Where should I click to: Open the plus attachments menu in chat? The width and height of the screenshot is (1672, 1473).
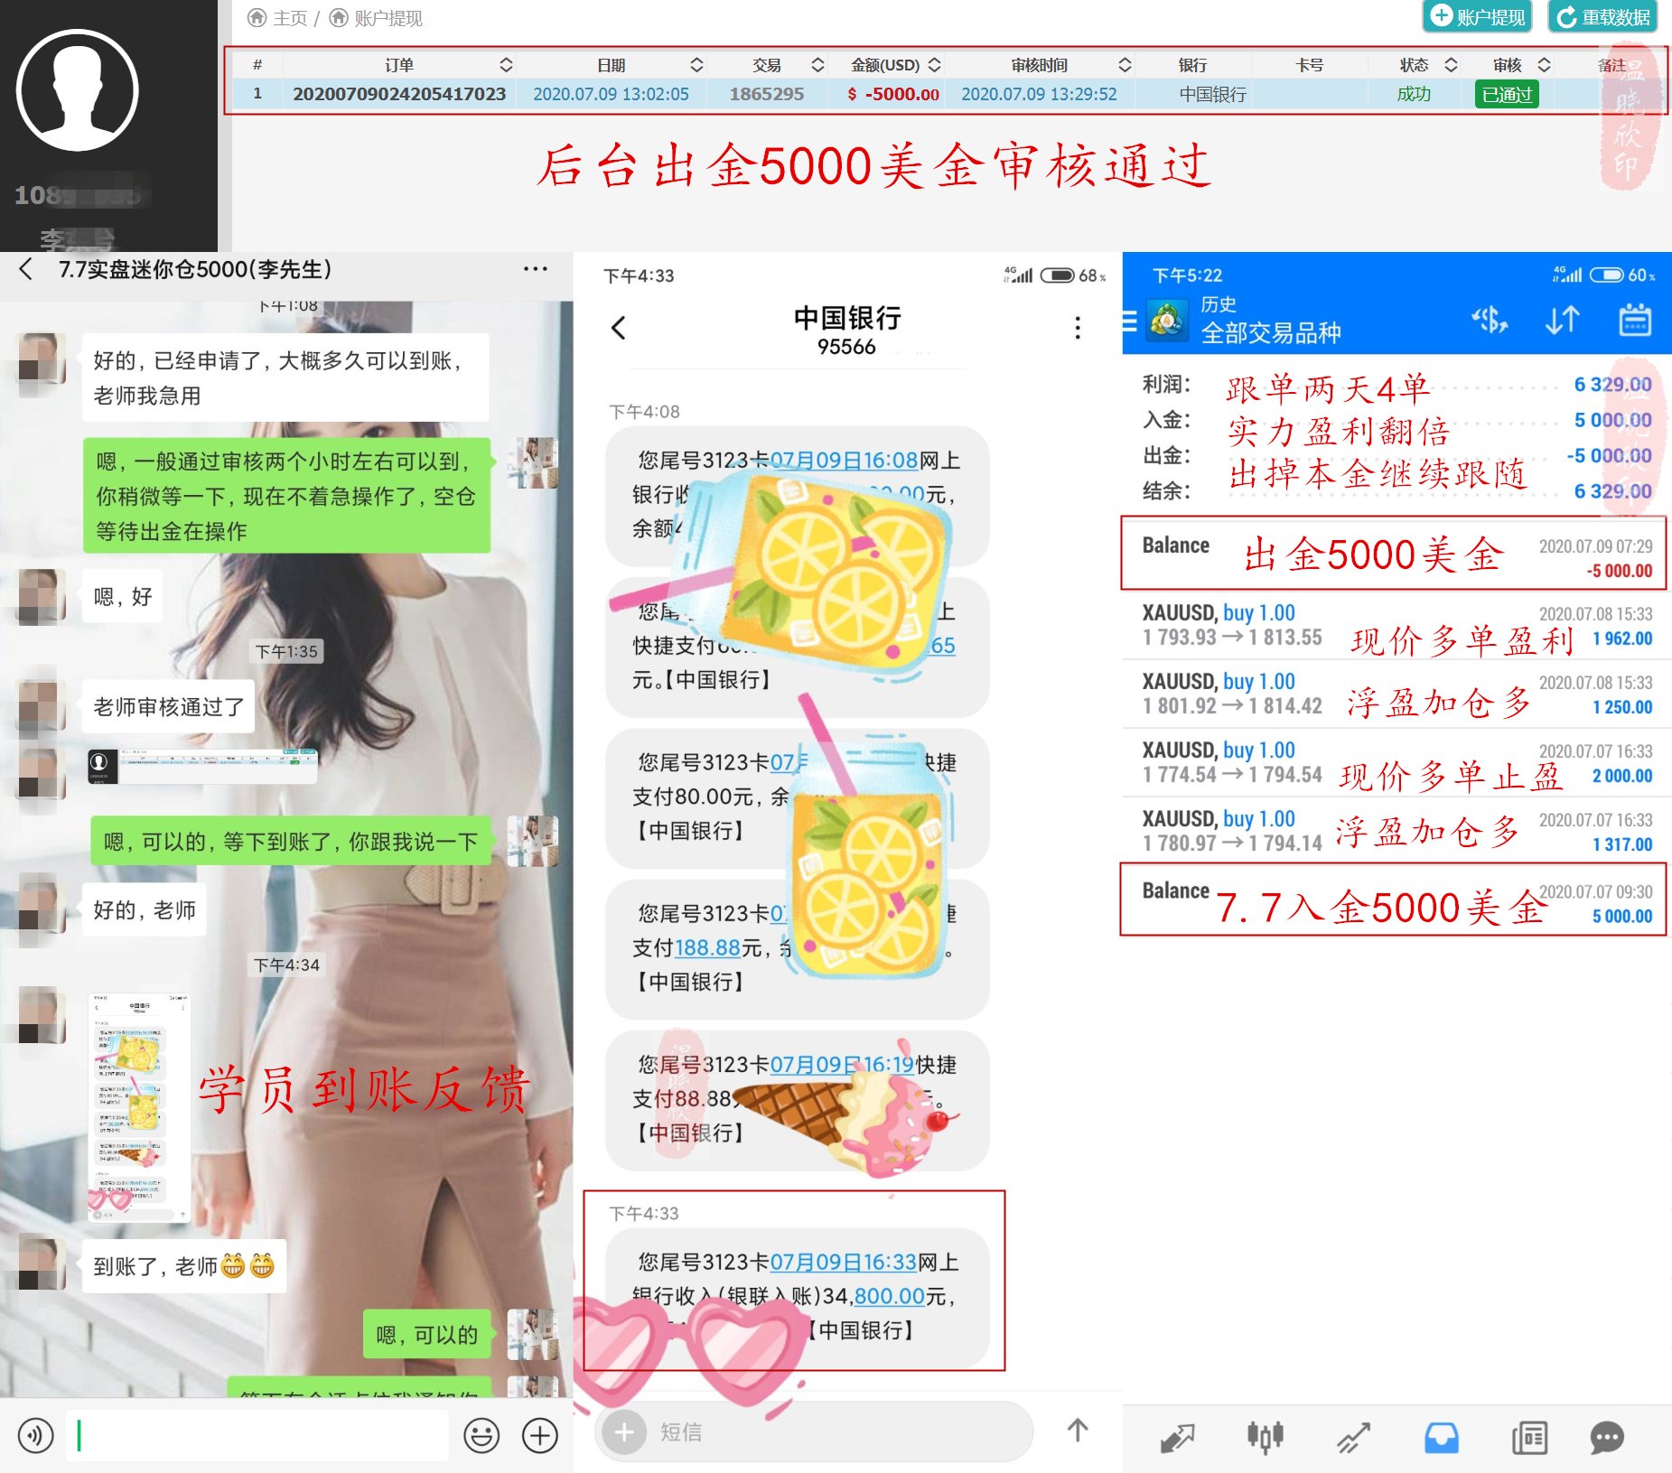[x=540, y=1435]
